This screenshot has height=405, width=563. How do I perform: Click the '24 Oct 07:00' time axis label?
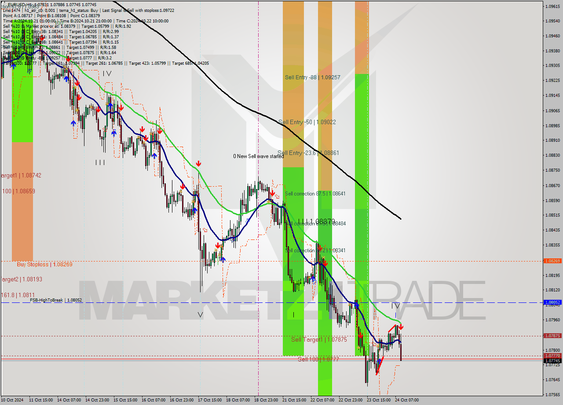[x=407, y=400]
